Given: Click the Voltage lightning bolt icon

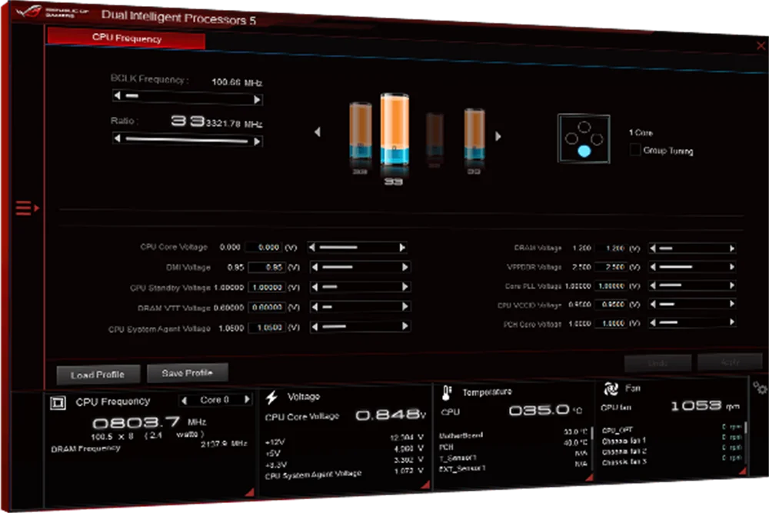Looking at the screenshot, I should [271, 398].
